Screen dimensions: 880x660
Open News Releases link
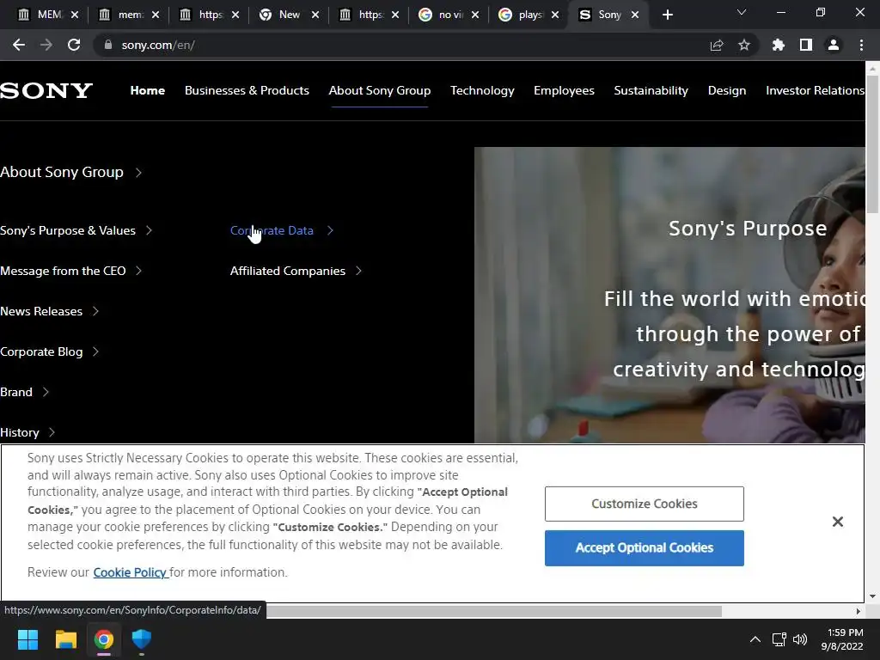click(49, 311)
